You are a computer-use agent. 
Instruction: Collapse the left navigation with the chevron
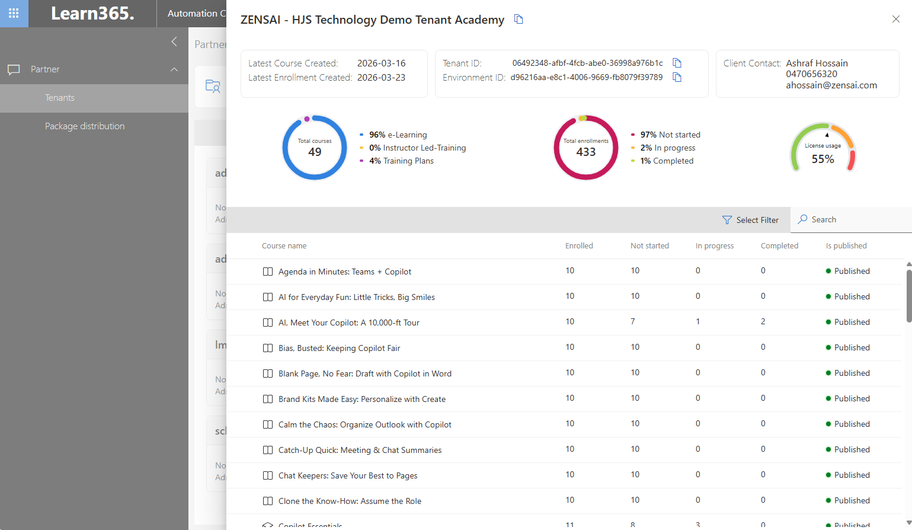pyautogui.click(x=174, y=41)
